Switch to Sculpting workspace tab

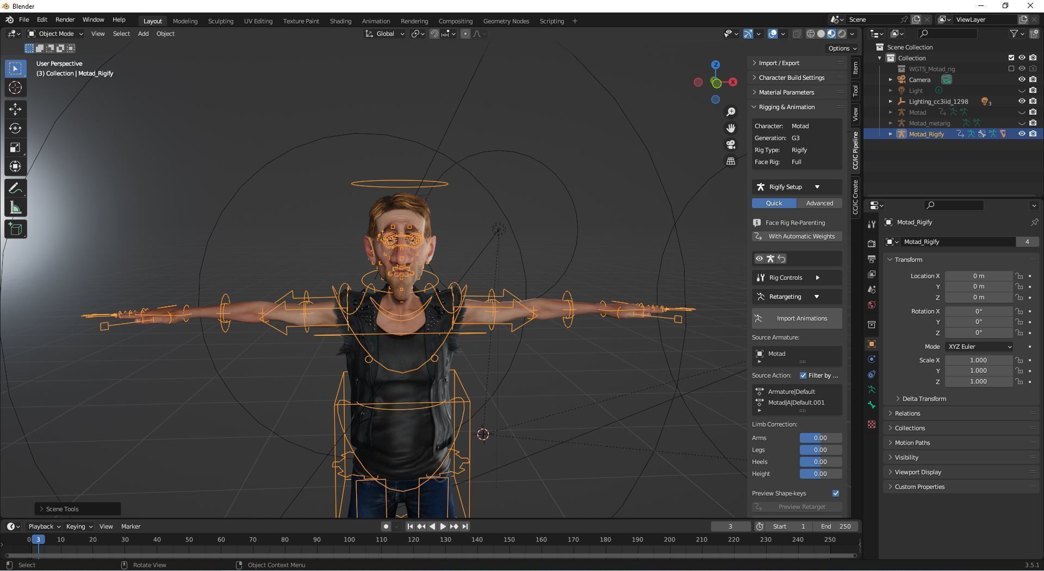point(220,21)
